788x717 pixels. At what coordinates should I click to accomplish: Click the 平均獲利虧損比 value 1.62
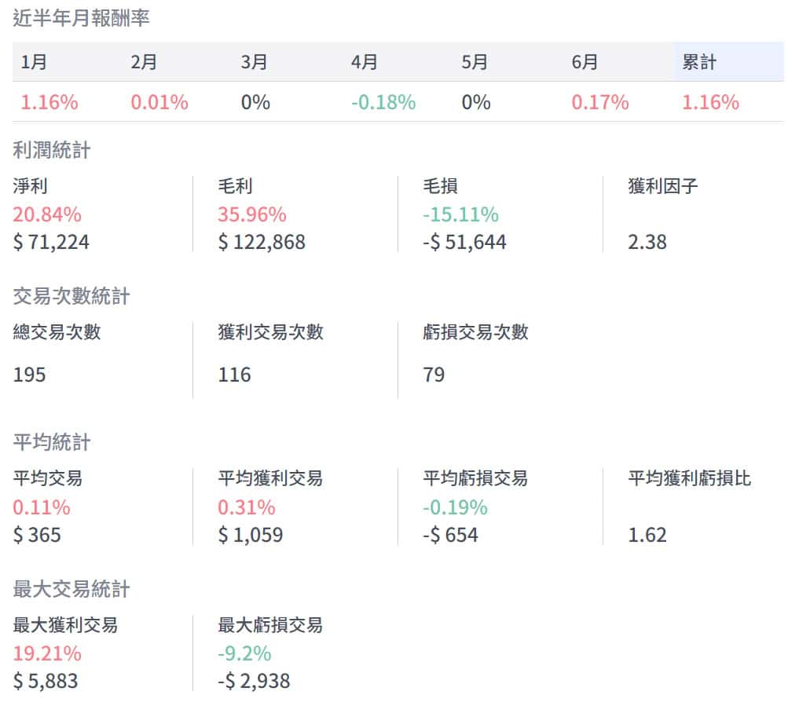click(647, 536)
